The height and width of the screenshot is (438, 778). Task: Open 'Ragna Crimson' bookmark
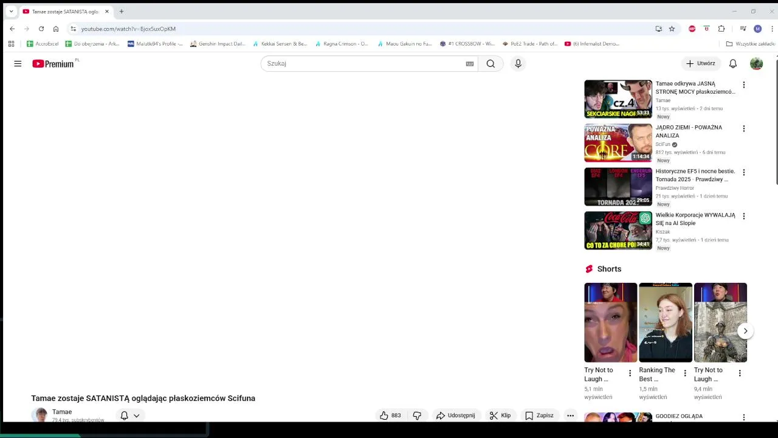(342, 44)
